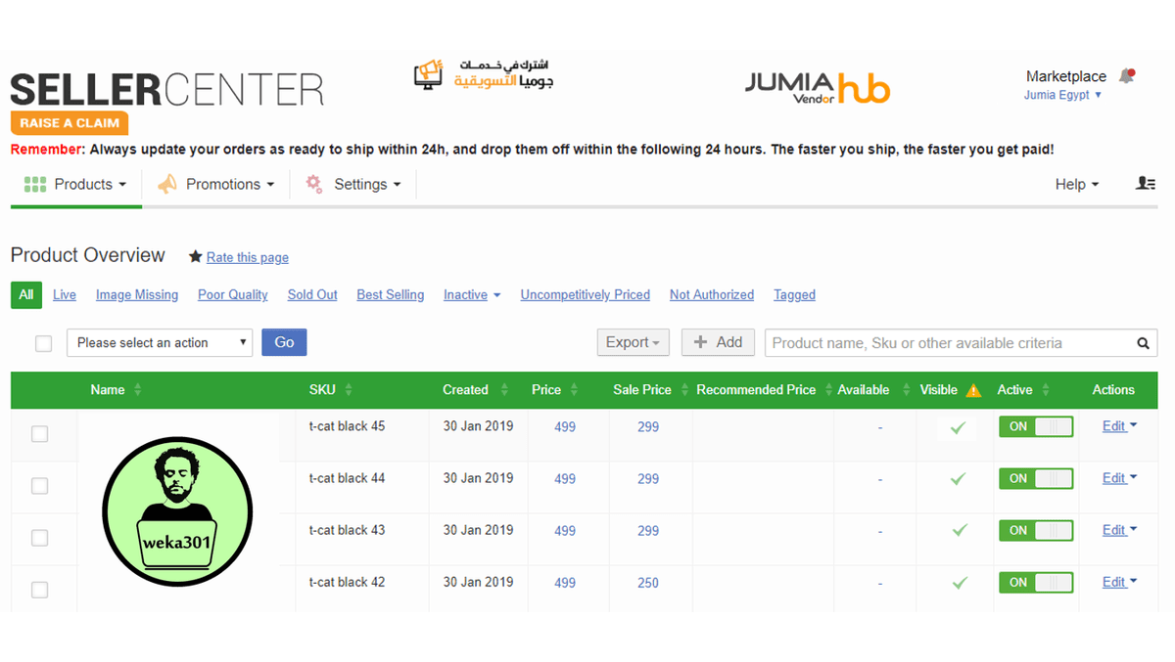Toggle Active switch for t-cat black 42
Image resolution: width=1175 pixels, height=662 pixels.
click(1036, 582)
